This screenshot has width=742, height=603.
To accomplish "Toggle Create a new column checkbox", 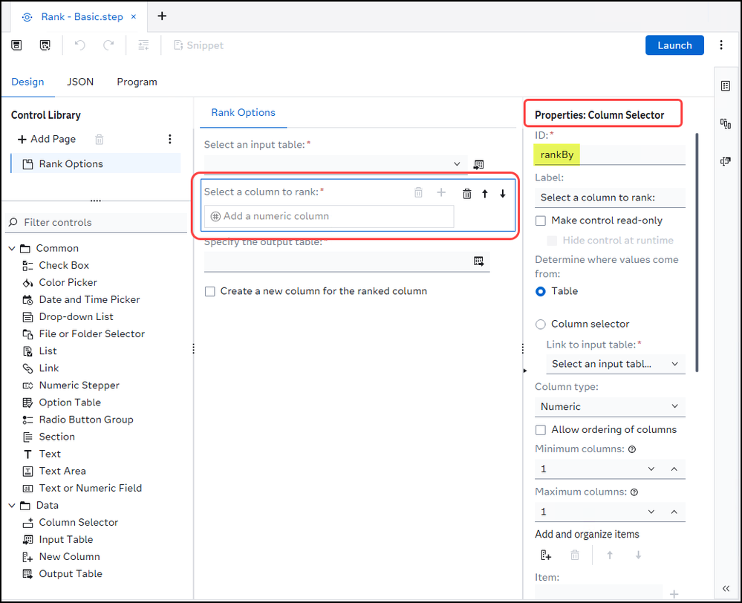I will (209, 291).
